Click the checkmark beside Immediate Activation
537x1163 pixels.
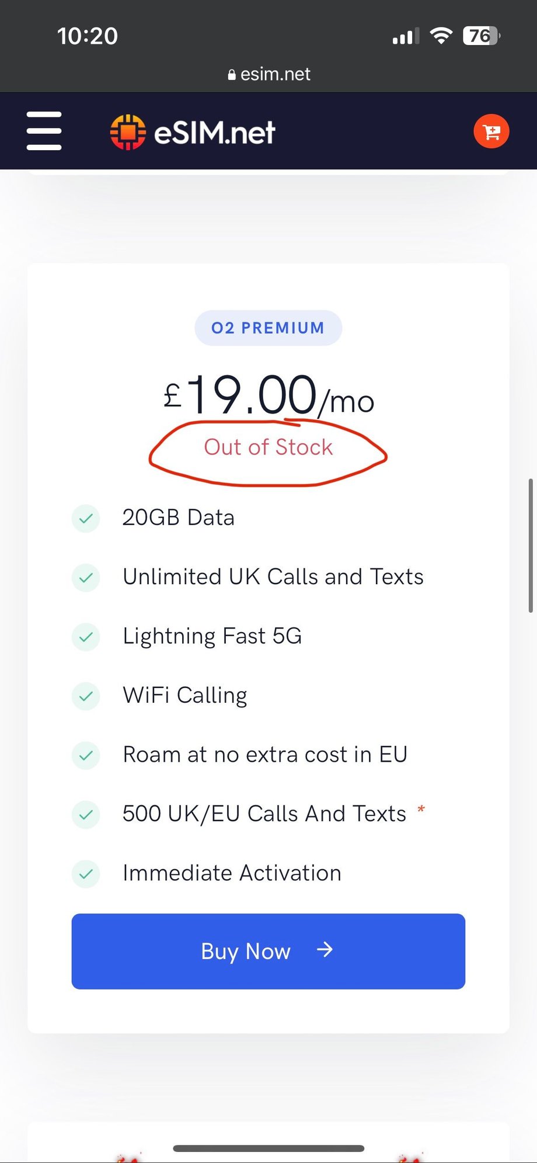pos(86,874)
